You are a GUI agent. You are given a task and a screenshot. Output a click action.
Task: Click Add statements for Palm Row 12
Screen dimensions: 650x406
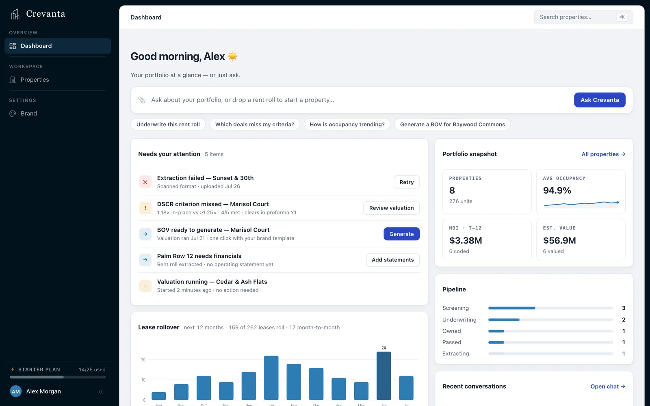pos(392,260)
